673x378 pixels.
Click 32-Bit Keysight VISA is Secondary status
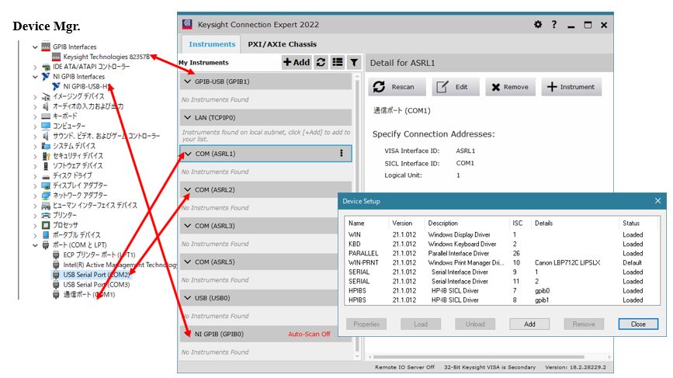(x=490, y=367)
